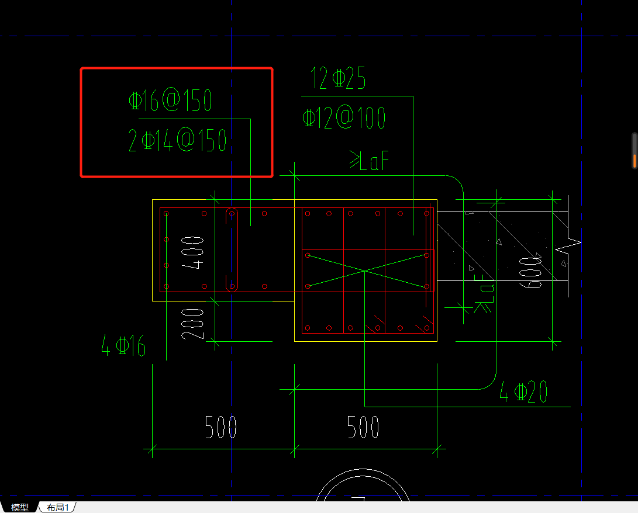Click the vertical scrollbar thumb at right edge
638x513 pixels.
[634, 150]
